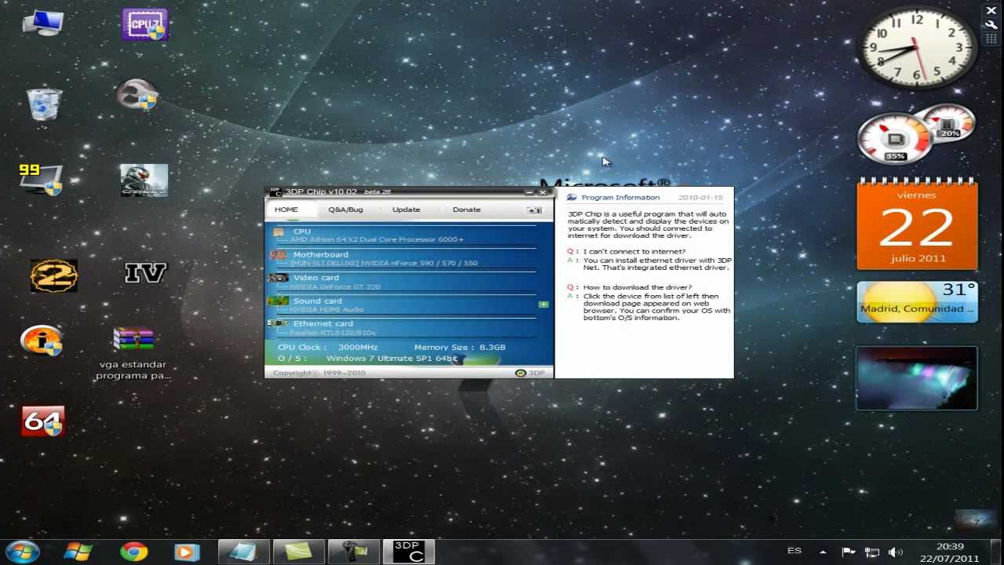Click the CPU Clock 3000MHz value
1004x565 pixels.
point(358,347)
